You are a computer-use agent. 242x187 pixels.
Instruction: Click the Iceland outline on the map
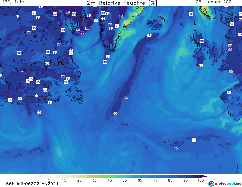tap(156, 23)
